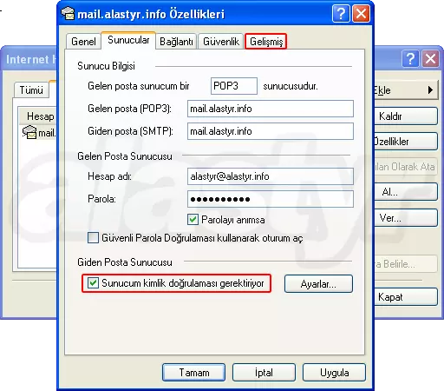
Task: Click the Parola password field
Action: point(271,199)
